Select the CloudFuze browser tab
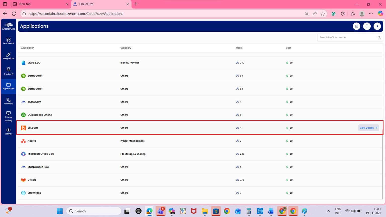Image resolution: width=386 pixels, height=217 pixels. 101,4
